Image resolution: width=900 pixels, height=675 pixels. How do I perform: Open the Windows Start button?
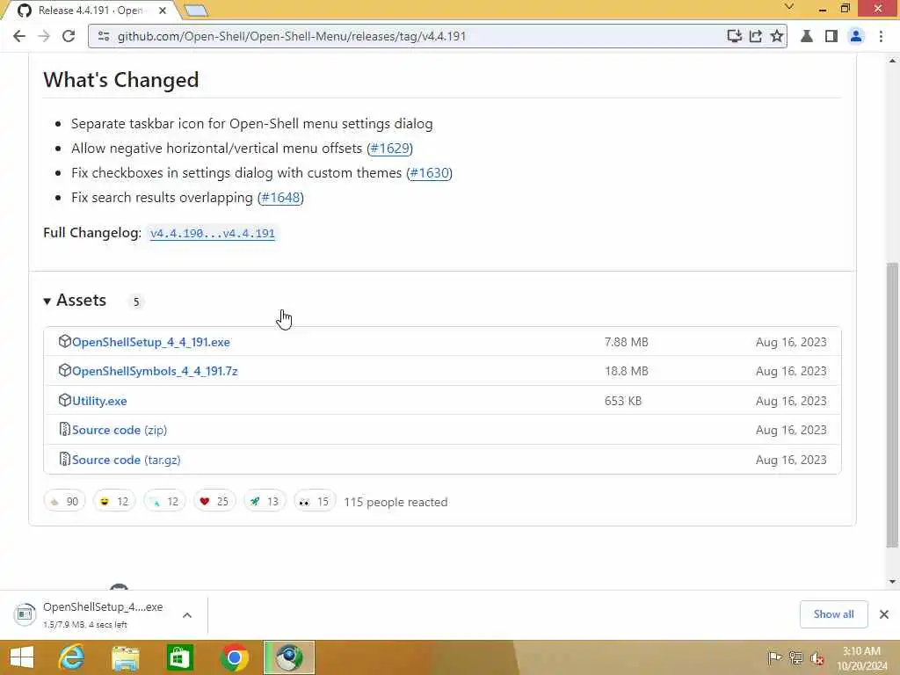[x=22, y=657]
